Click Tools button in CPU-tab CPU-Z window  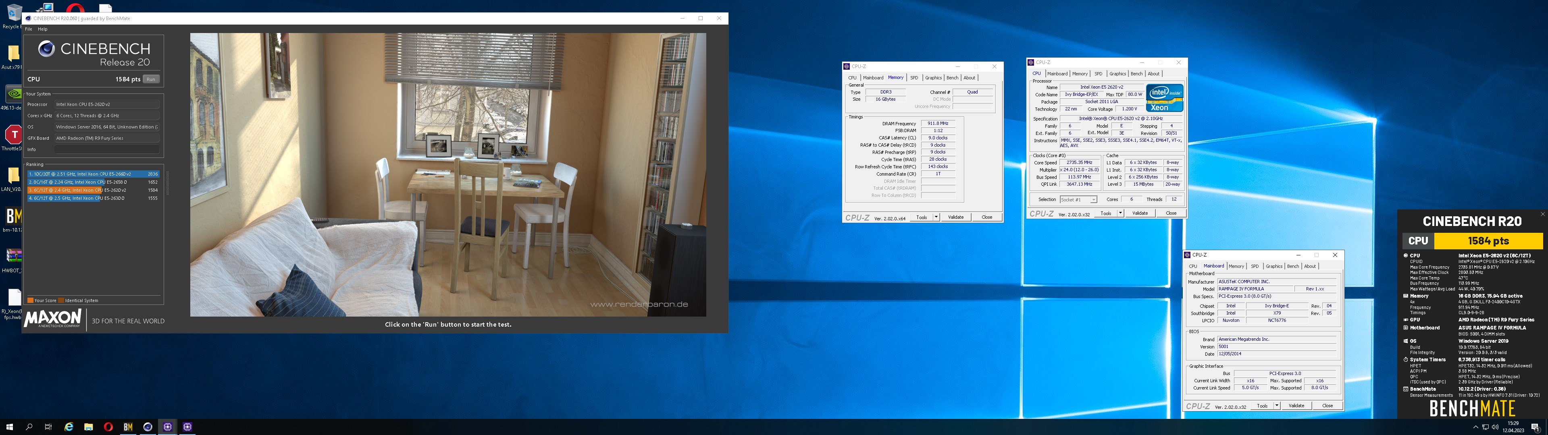[1106, 213]
